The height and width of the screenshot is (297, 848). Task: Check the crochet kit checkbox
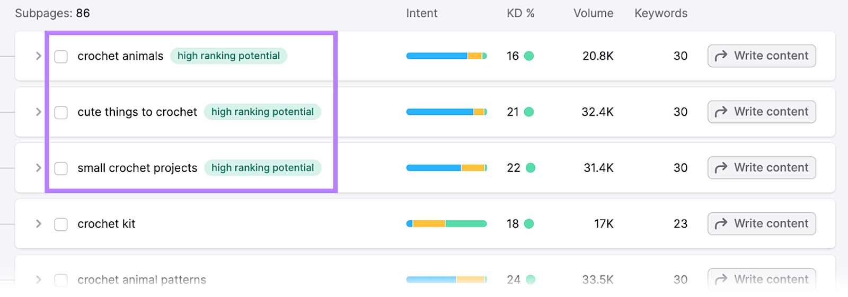click(x=61, y=224)
